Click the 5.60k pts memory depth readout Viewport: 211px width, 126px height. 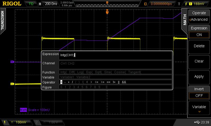coord(67,6)
